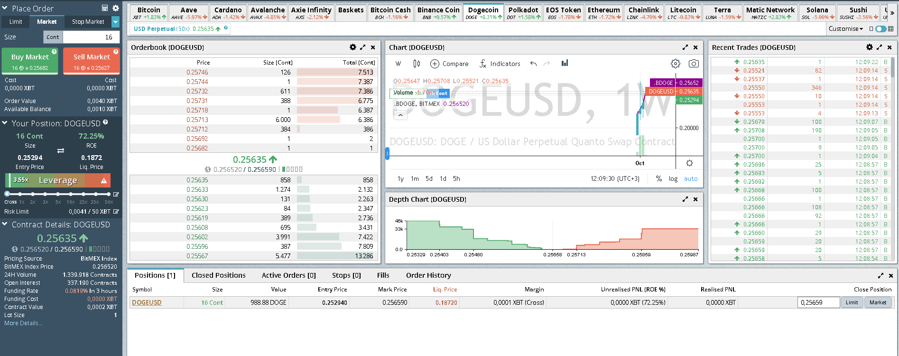The image size is (899, 356).
Task: Collapse the Your Position section
Action: [5, 123]
